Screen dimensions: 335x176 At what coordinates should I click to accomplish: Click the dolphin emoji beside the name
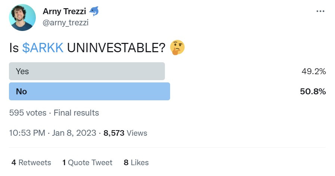94,11
